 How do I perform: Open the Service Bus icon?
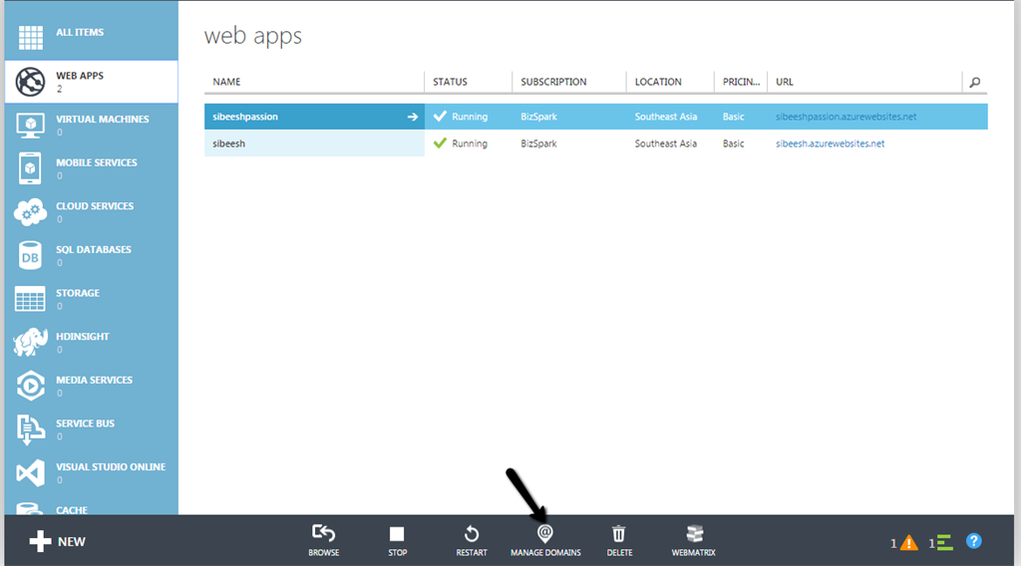click(30, 429)
